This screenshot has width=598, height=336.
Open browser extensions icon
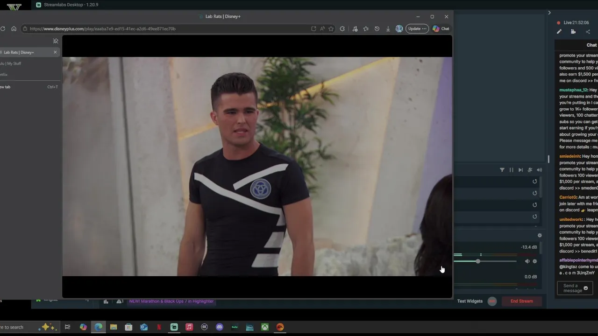(x=342, y=29)
